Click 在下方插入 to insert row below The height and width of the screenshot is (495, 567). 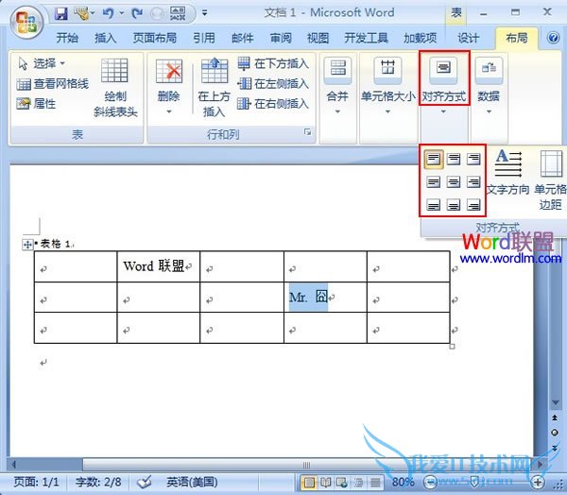273,63
